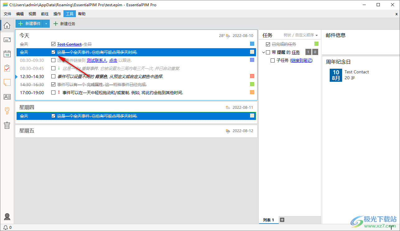The image size is (400, 231).
Task: Click blue color swatch on birthday row
Action: pyautogui.click(x=252, y=44)
